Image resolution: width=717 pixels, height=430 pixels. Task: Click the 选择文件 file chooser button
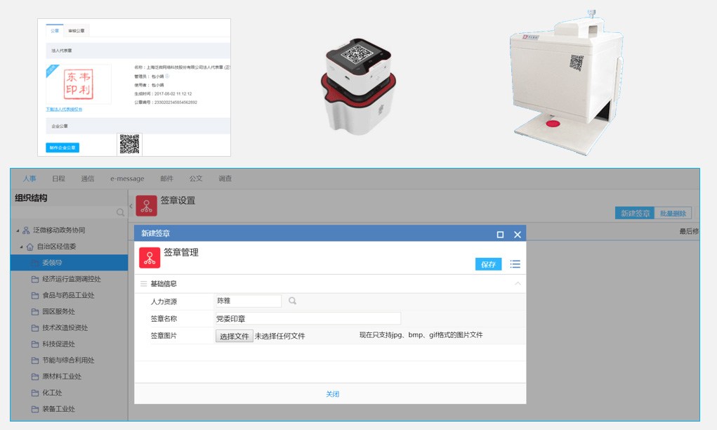(x=234, y=336)
